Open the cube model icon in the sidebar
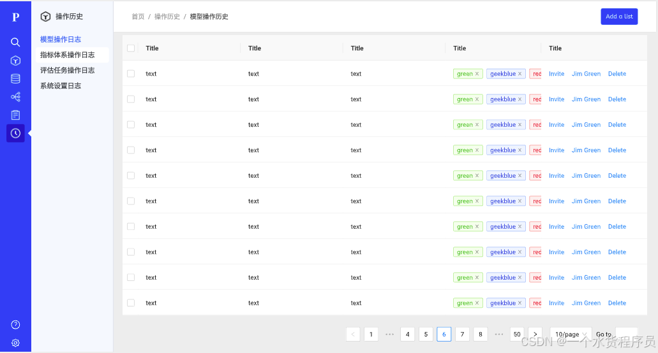Screen dimensions: 658x353 [x=15, y=61]
